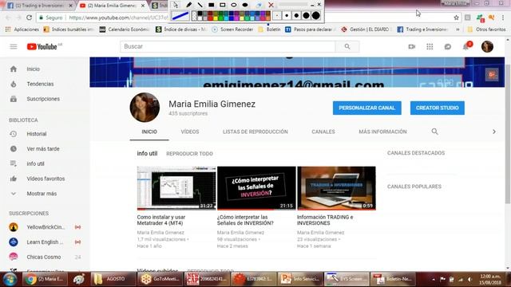Select the filled ellipse drawing tool

point(245,5)
